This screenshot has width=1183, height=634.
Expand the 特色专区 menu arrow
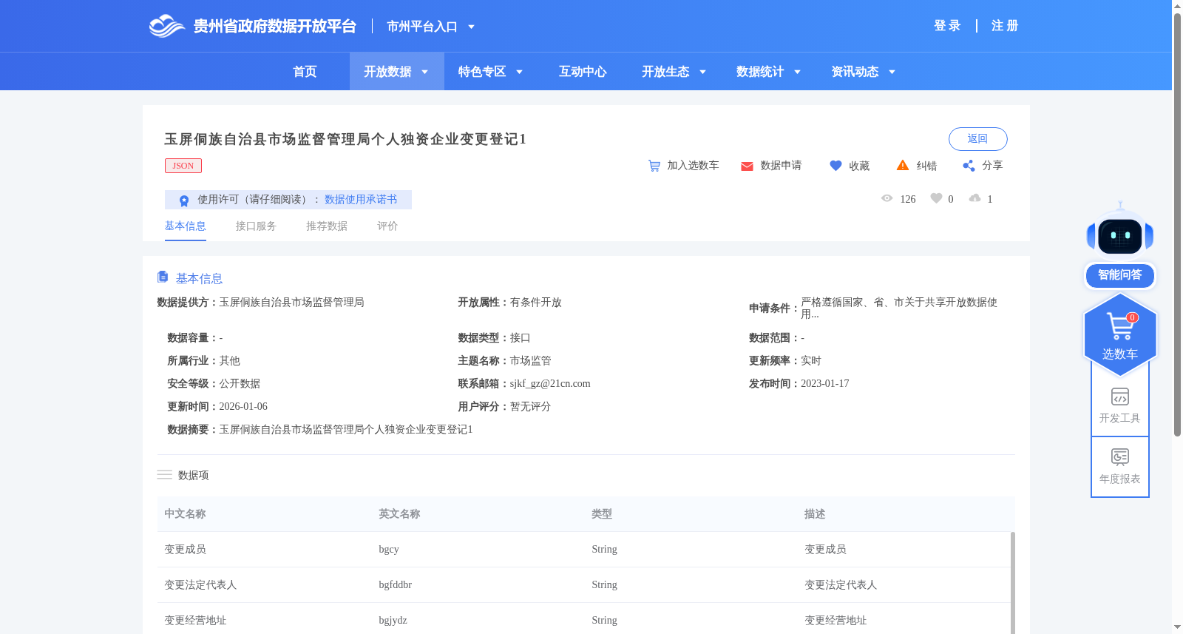pyautogui.click(x=519, y=72)
